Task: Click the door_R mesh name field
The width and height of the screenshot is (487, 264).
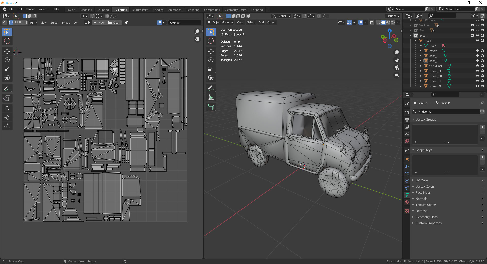Action: [450, 112]
